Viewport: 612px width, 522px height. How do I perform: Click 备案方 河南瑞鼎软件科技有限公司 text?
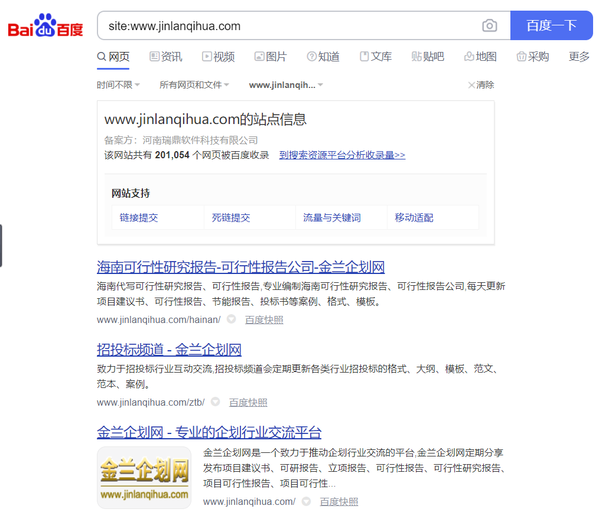tap(181, 140)
